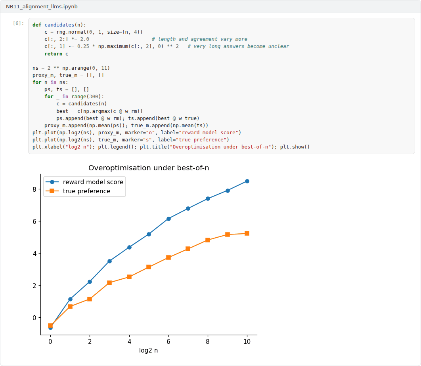Click the plot title 'Overoptimisation under best-of-n'

coord(149,168)
